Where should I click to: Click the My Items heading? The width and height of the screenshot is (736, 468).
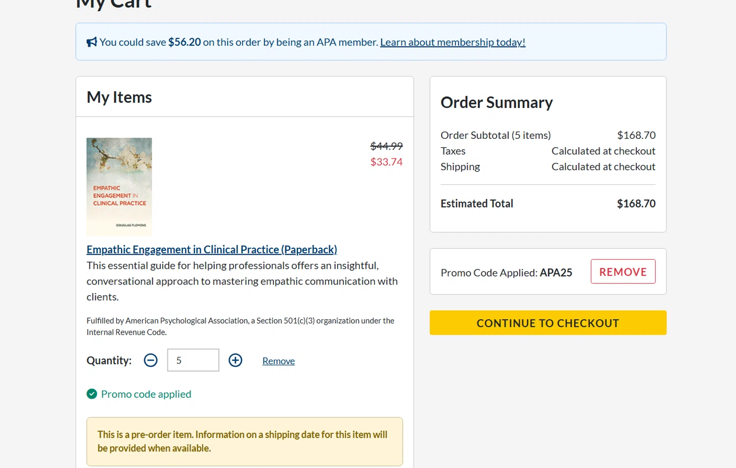coord(119,97)
